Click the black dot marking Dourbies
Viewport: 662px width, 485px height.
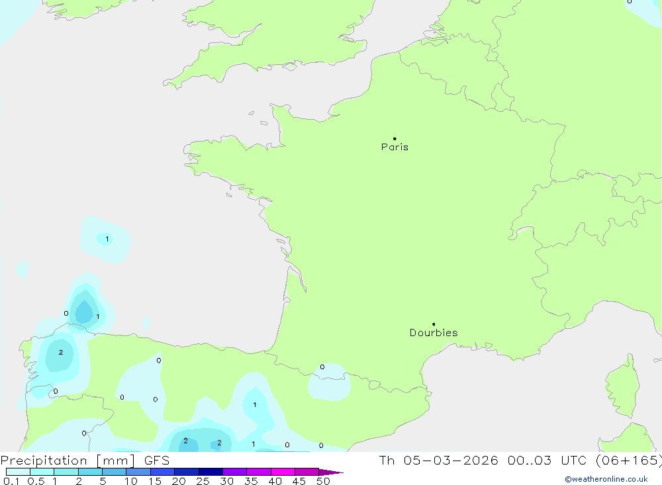434,324
